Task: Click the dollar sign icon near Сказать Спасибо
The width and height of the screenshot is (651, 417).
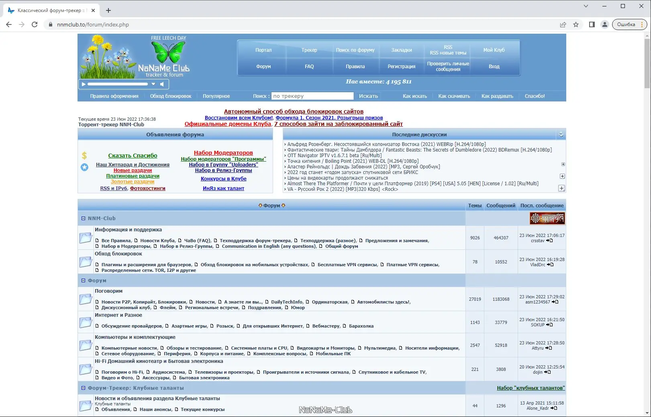Action: (84, 155)
